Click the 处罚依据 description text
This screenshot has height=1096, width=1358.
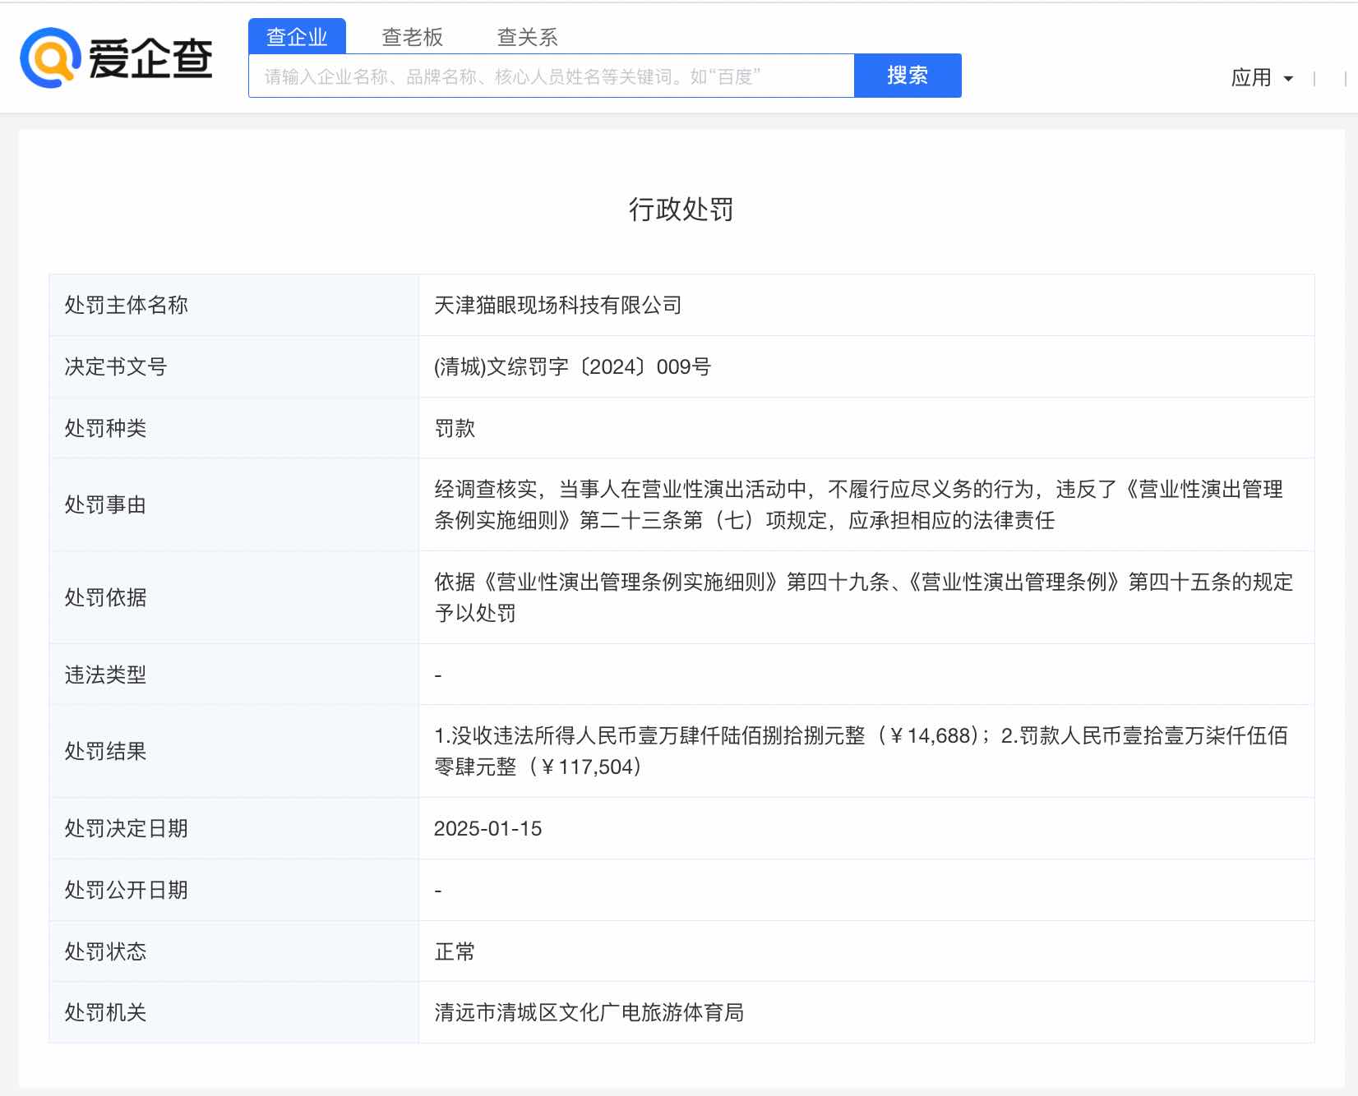(x=864, y=597)
